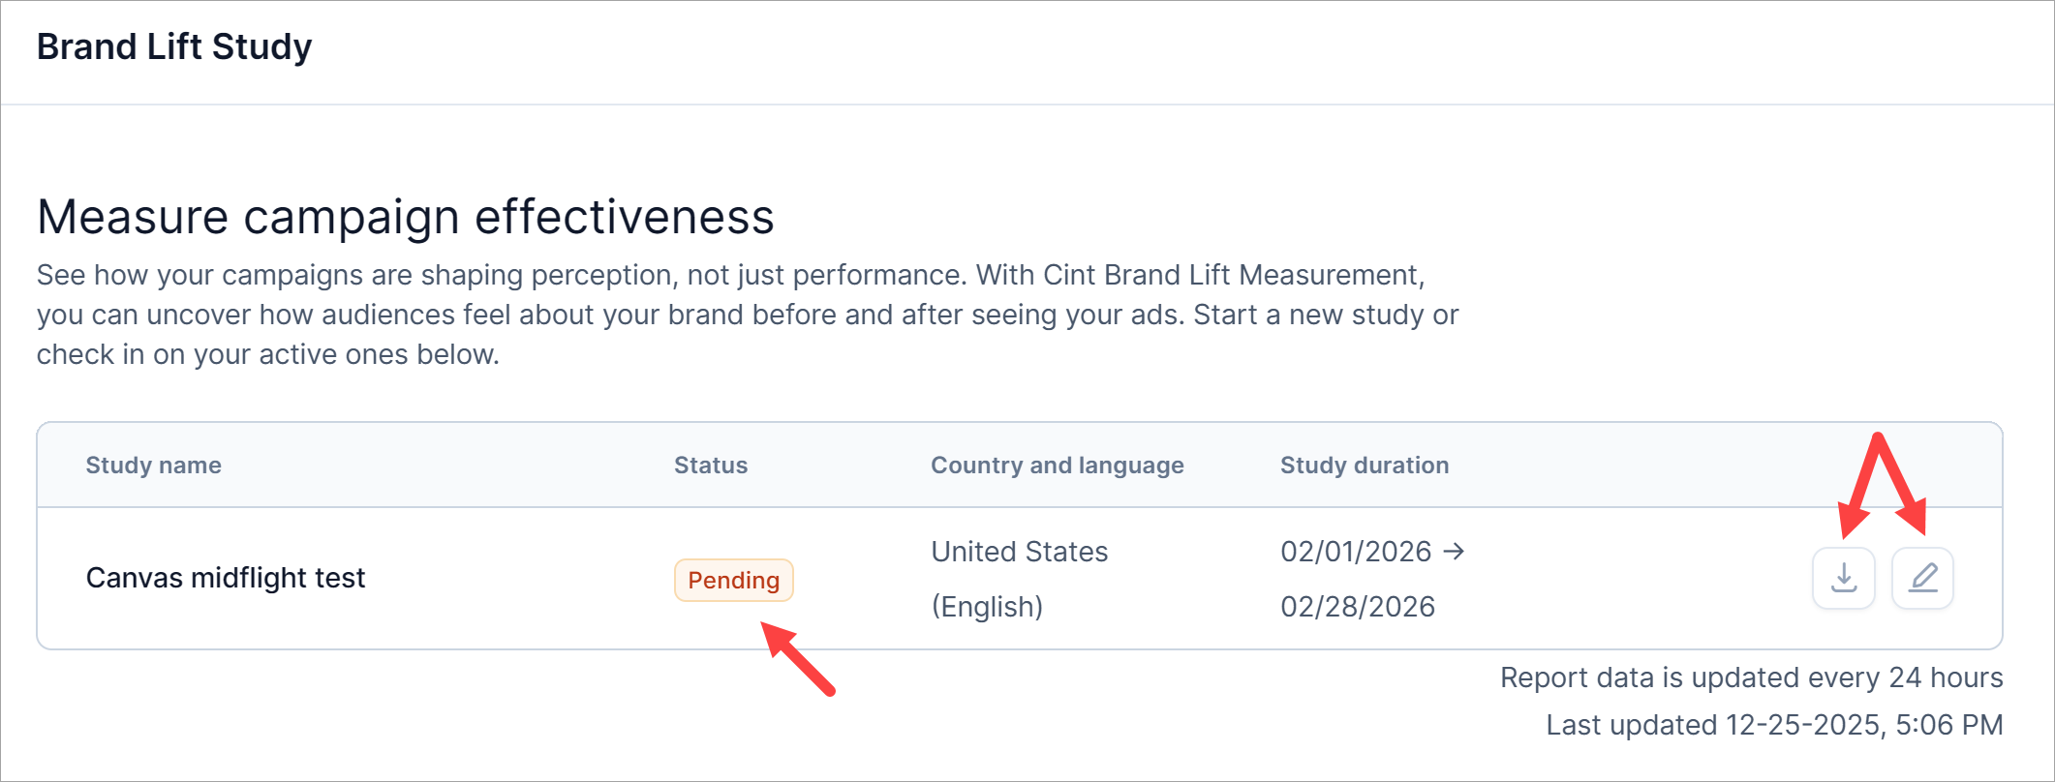Open the Canvas midflight test study name
This screenshot has width=2055, height=782.
click(226, 578)
